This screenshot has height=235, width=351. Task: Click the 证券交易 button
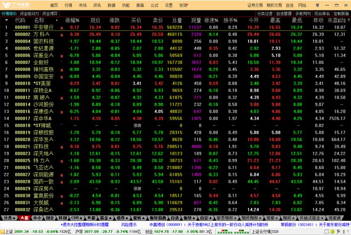255,5
